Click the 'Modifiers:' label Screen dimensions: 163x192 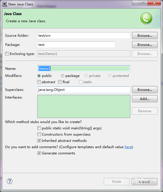pyautogui.click(x=14, y=76)
